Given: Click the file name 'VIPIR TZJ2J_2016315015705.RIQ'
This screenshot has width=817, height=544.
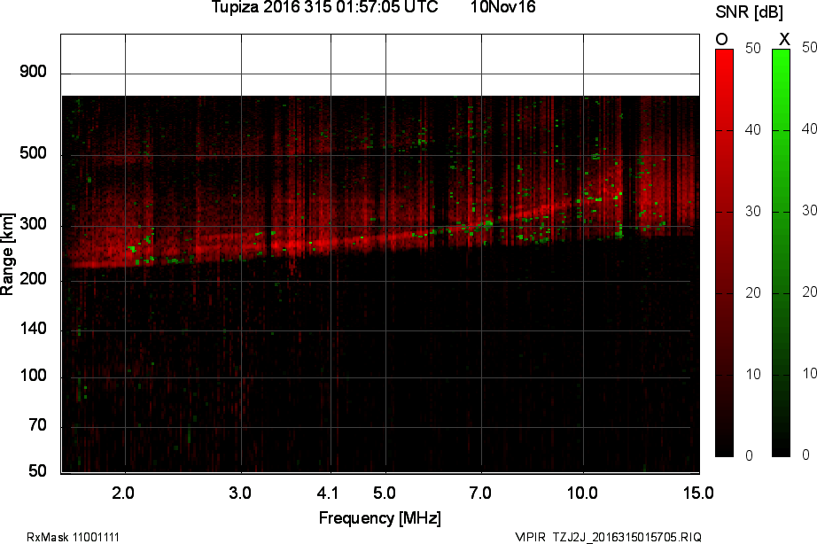Looking at the screenshot, I should click(608, 537).
